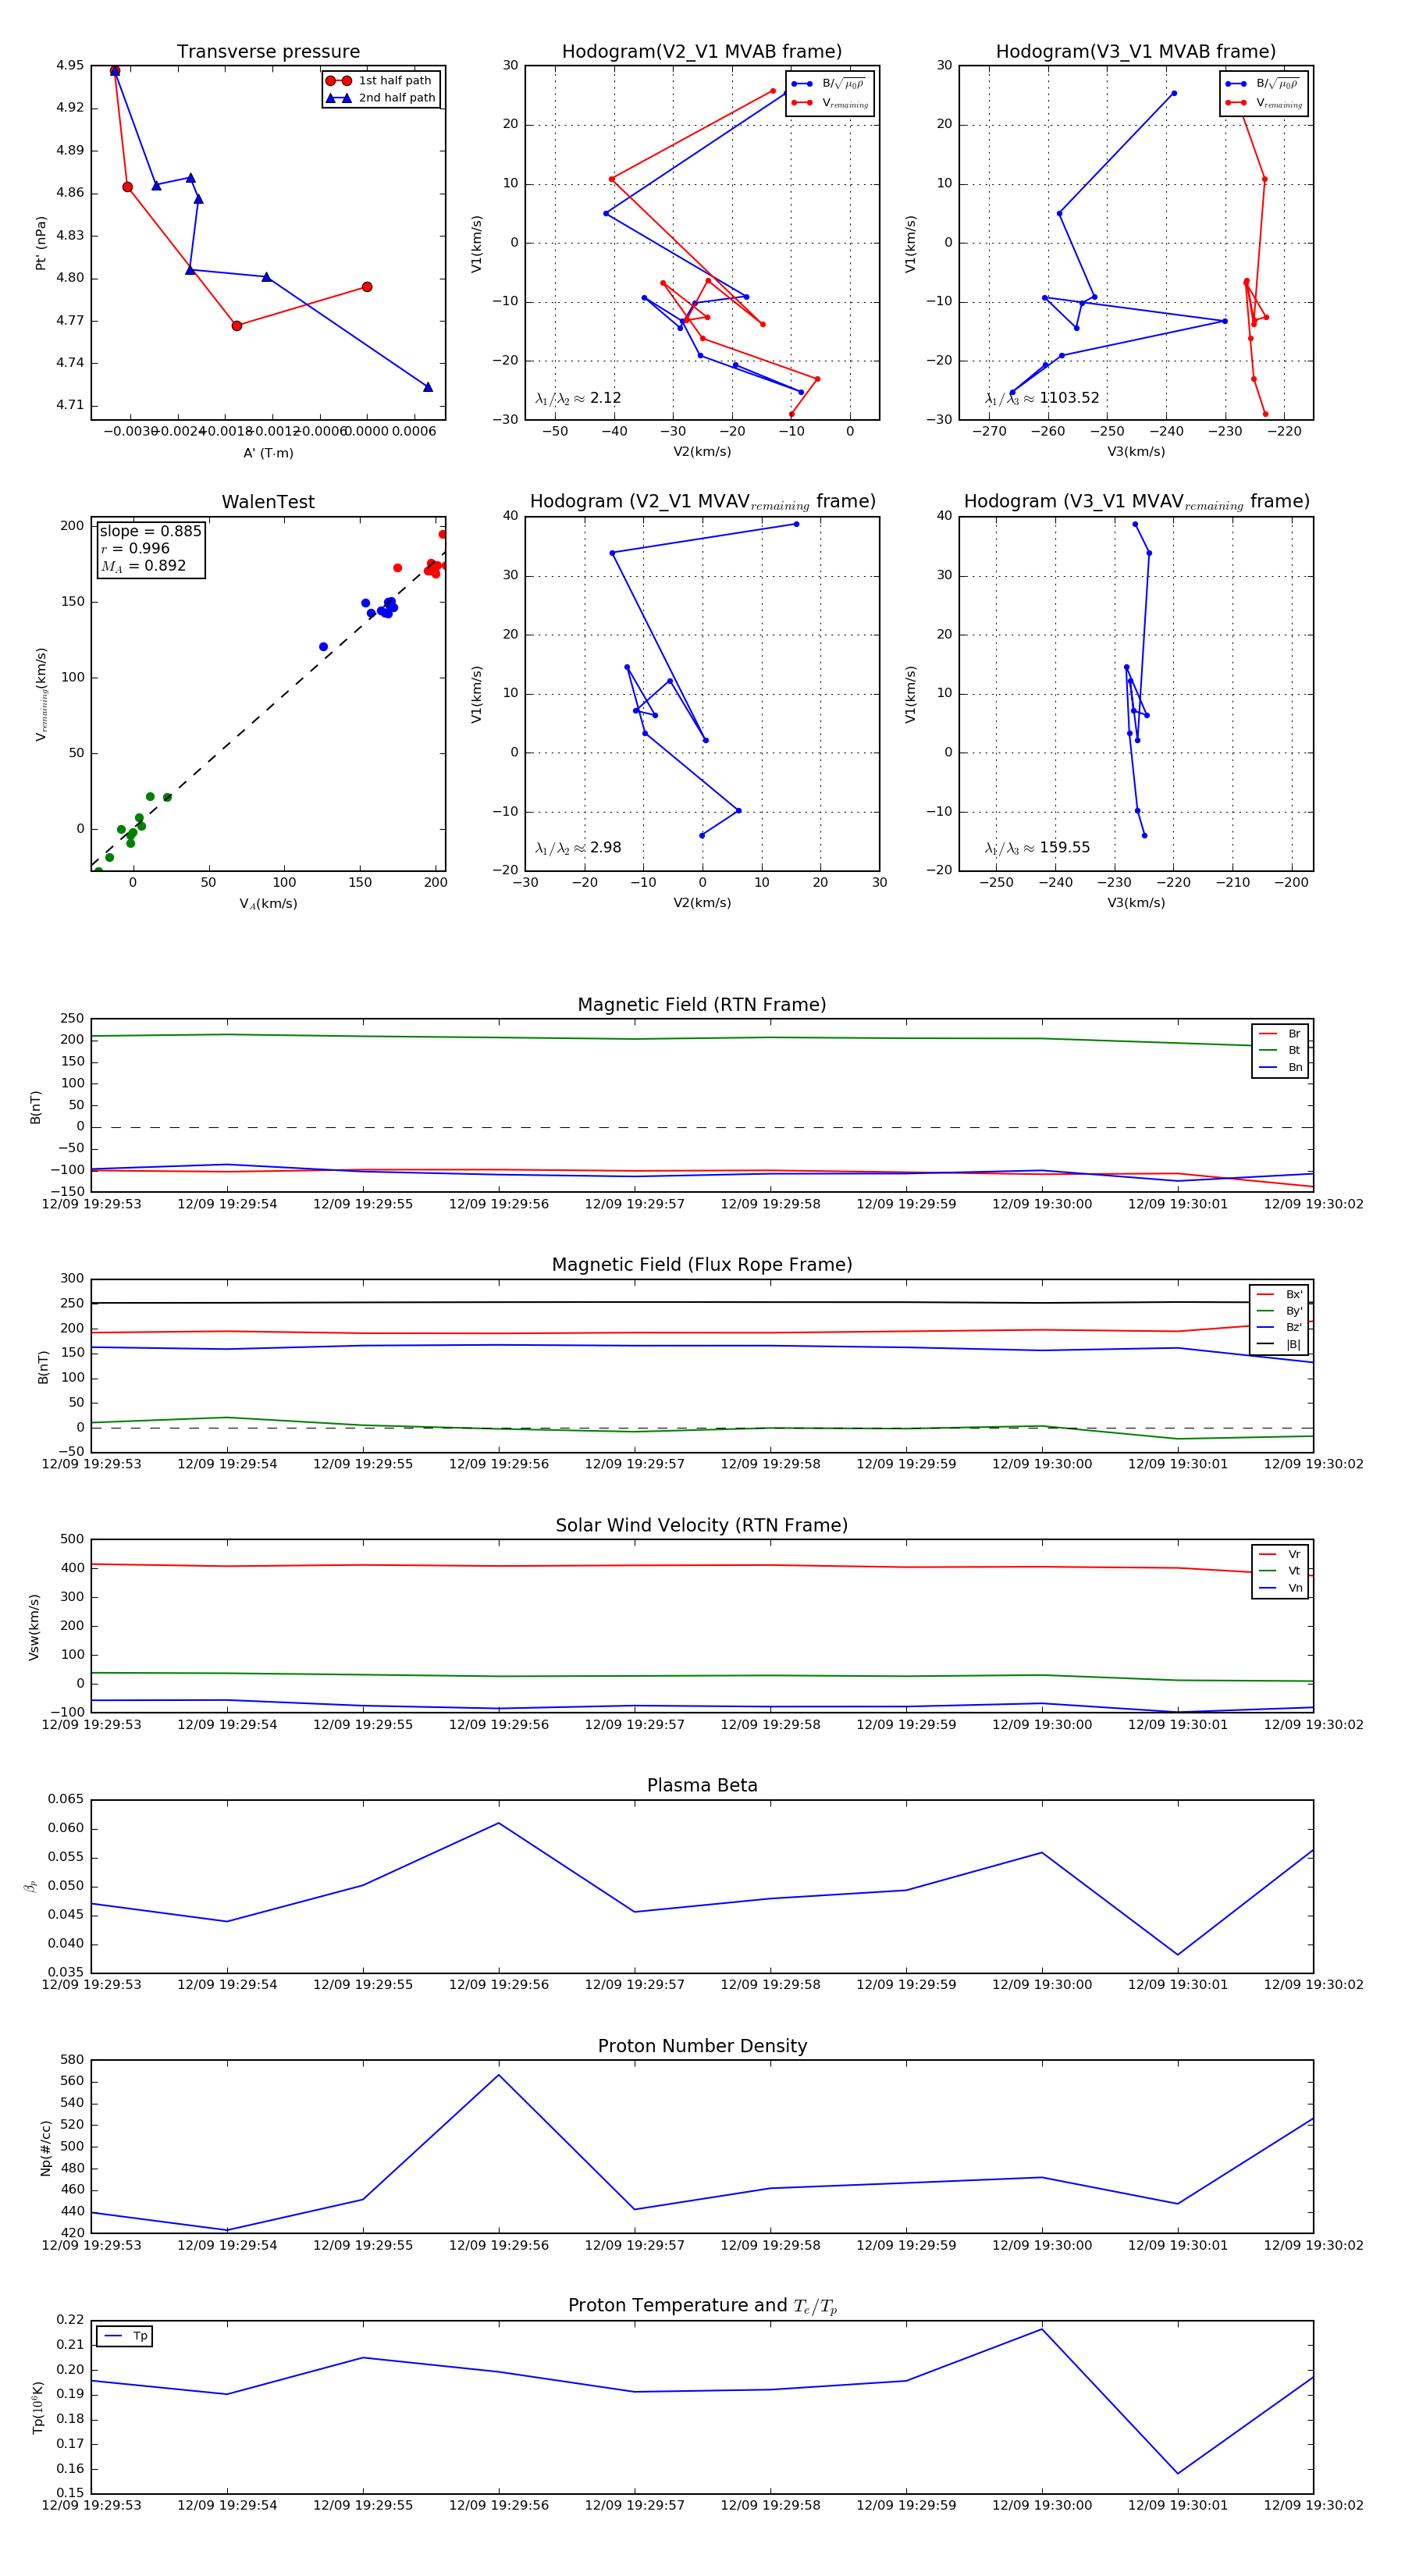Select the Bz' legend entry
The height and width of the screenshot is (2576, 1405).
coord(1279,1328)
